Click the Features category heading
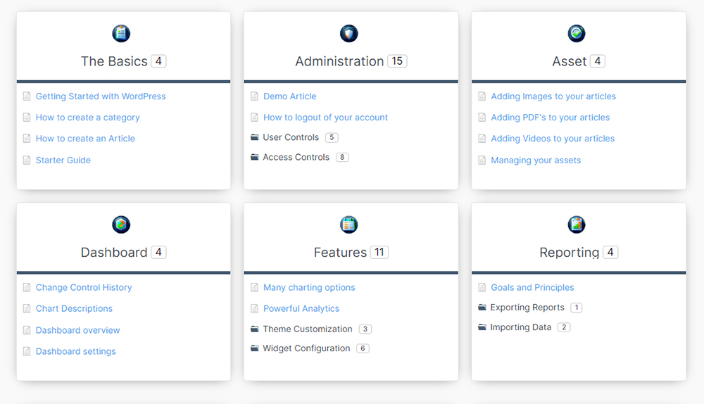This screenshot has height=404, width=704. [340, 253]
